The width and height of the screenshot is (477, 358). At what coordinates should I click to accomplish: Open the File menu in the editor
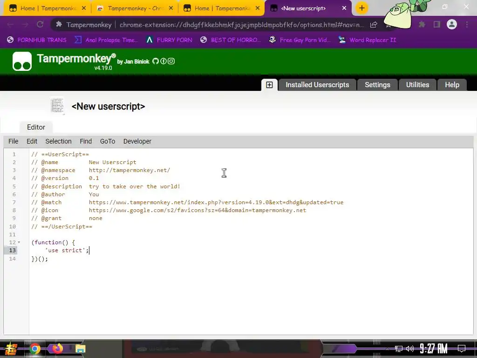pos(14,141)
